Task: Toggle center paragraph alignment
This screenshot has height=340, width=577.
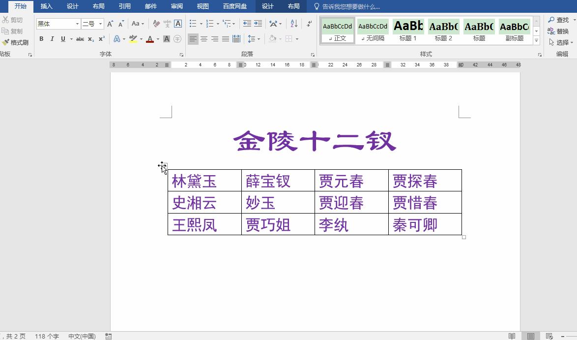Action: click(204, 39)
